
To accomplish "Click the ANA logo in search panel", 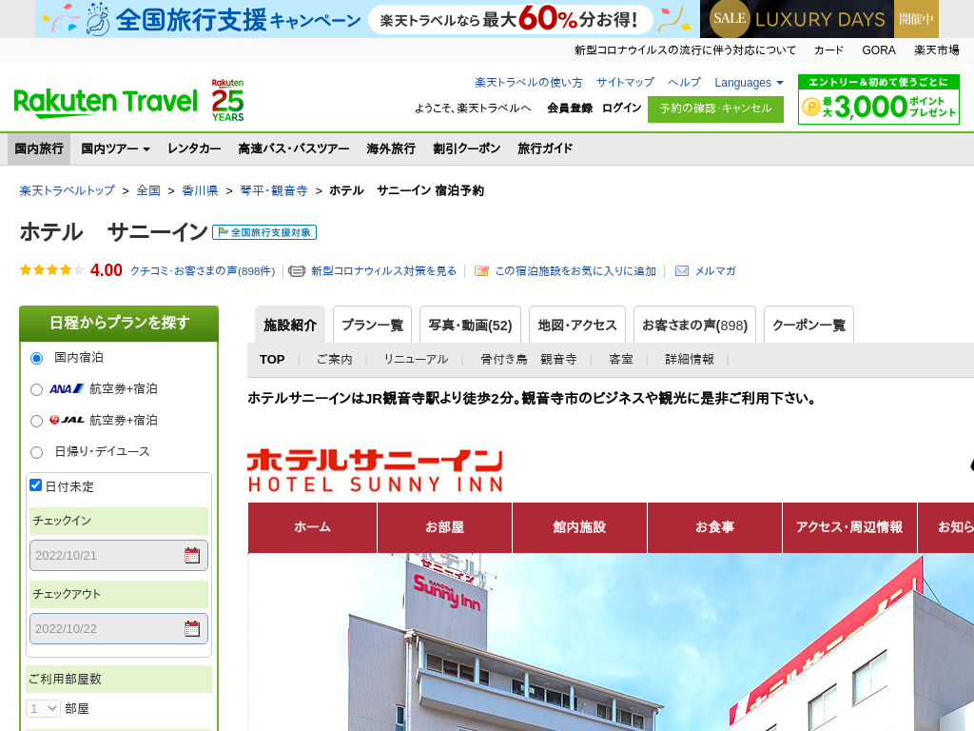I will [67, 389].
